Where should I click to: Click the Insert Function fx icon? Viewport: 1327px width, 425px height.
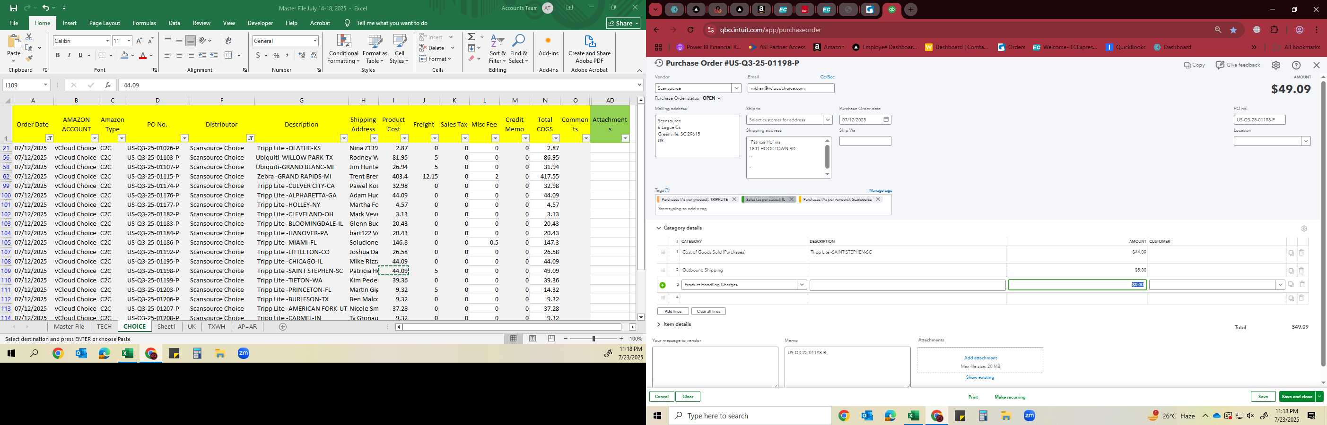(107, 85)
